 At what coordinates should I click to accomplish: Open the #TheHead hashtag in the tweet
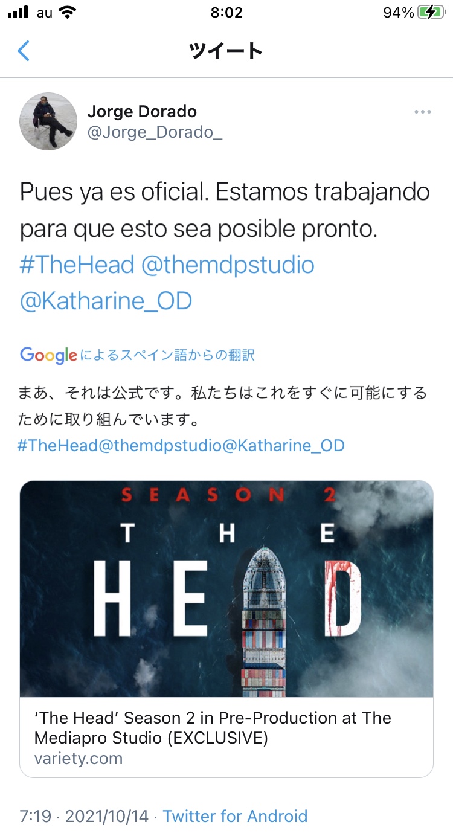click(x=77, y=265)
